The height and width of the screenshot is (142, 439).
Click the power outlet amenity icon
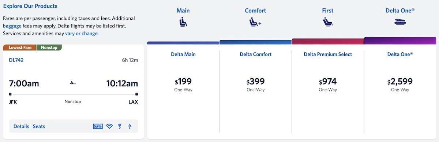[120, 127]
